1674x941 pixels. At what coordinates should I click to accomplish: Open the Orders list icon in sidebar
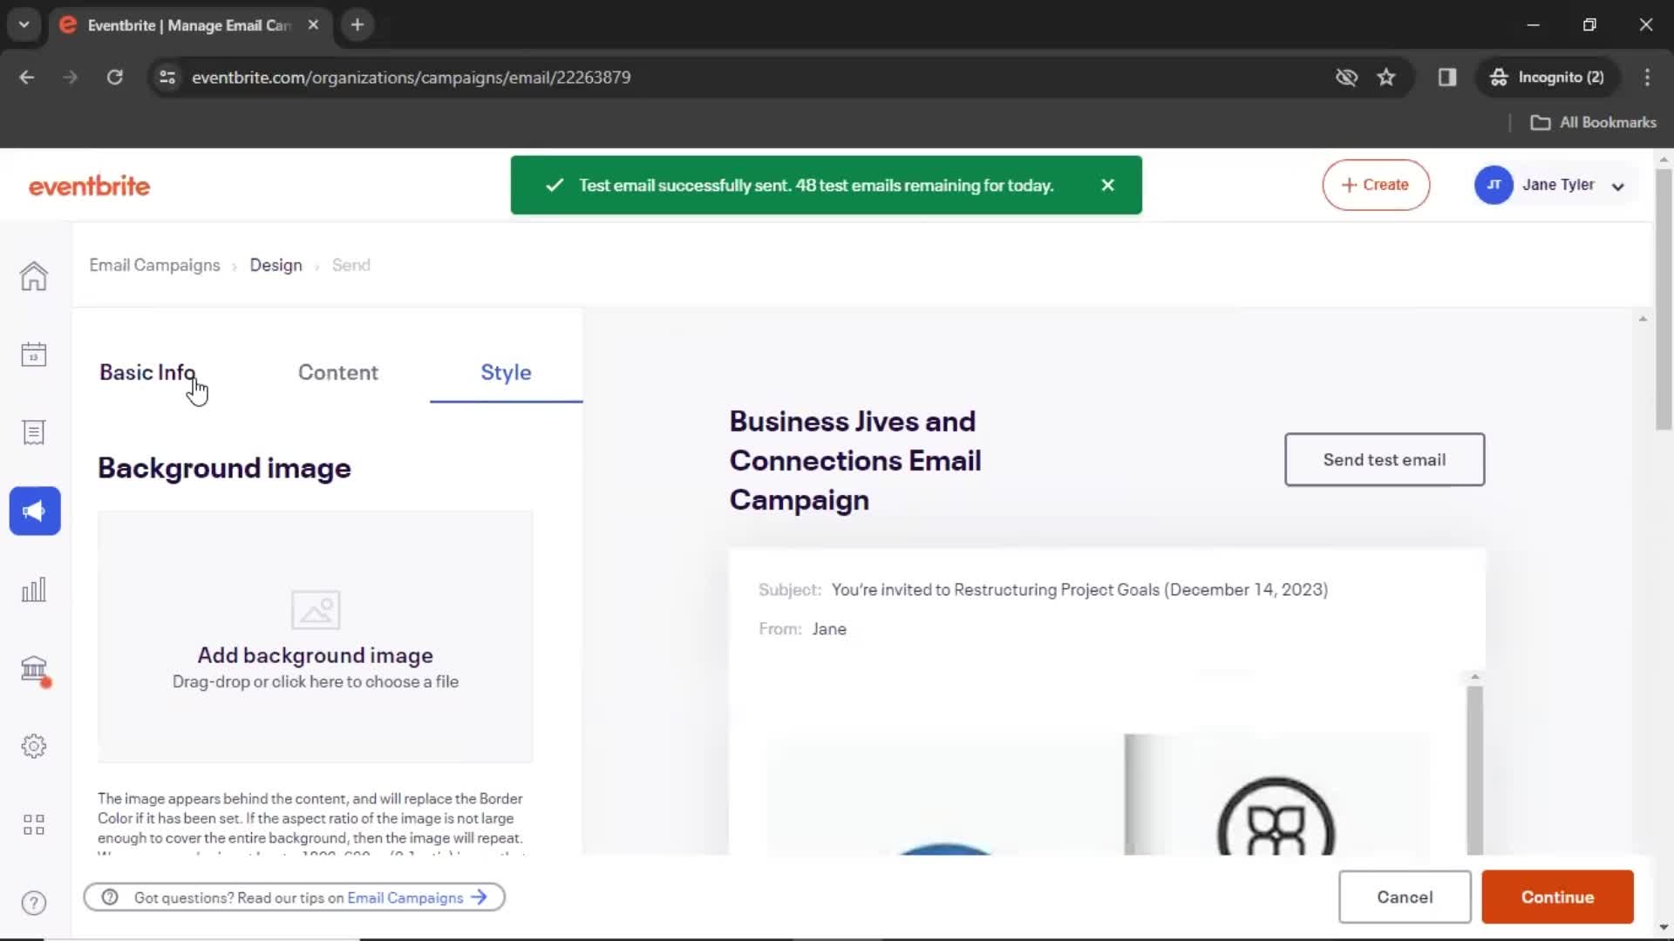pyautogui.click(x=34, y=433)
